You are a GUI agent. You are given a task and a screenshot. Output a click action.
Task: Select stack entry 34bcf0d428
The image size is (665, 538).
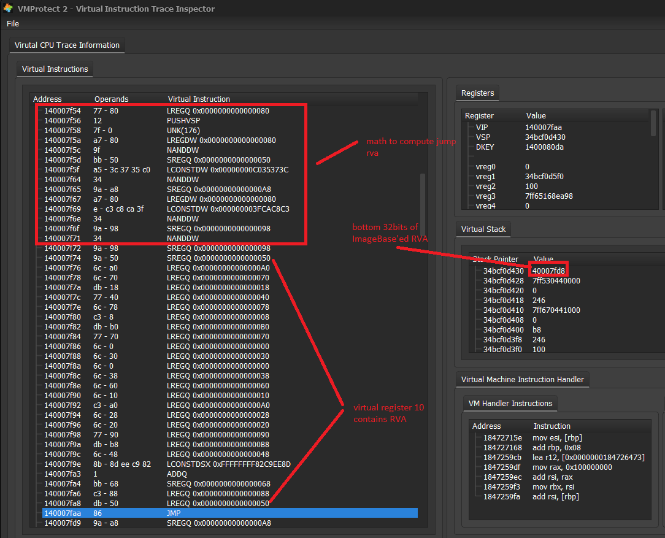[x=503, y=280]
